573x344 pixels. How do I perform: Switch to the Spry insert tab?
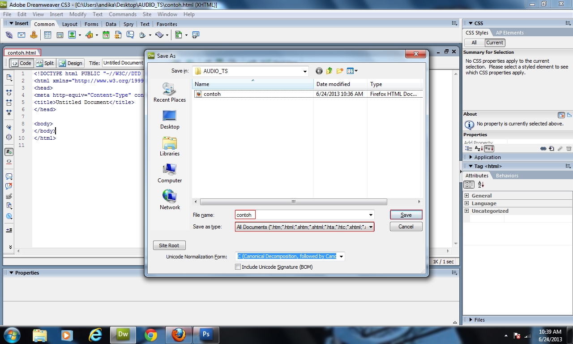coord(128,24)
